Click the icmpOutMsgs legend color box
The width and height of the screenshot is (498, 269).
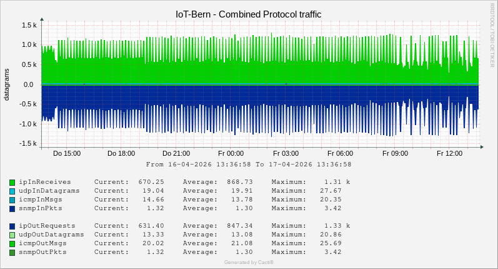pos(12,243)
